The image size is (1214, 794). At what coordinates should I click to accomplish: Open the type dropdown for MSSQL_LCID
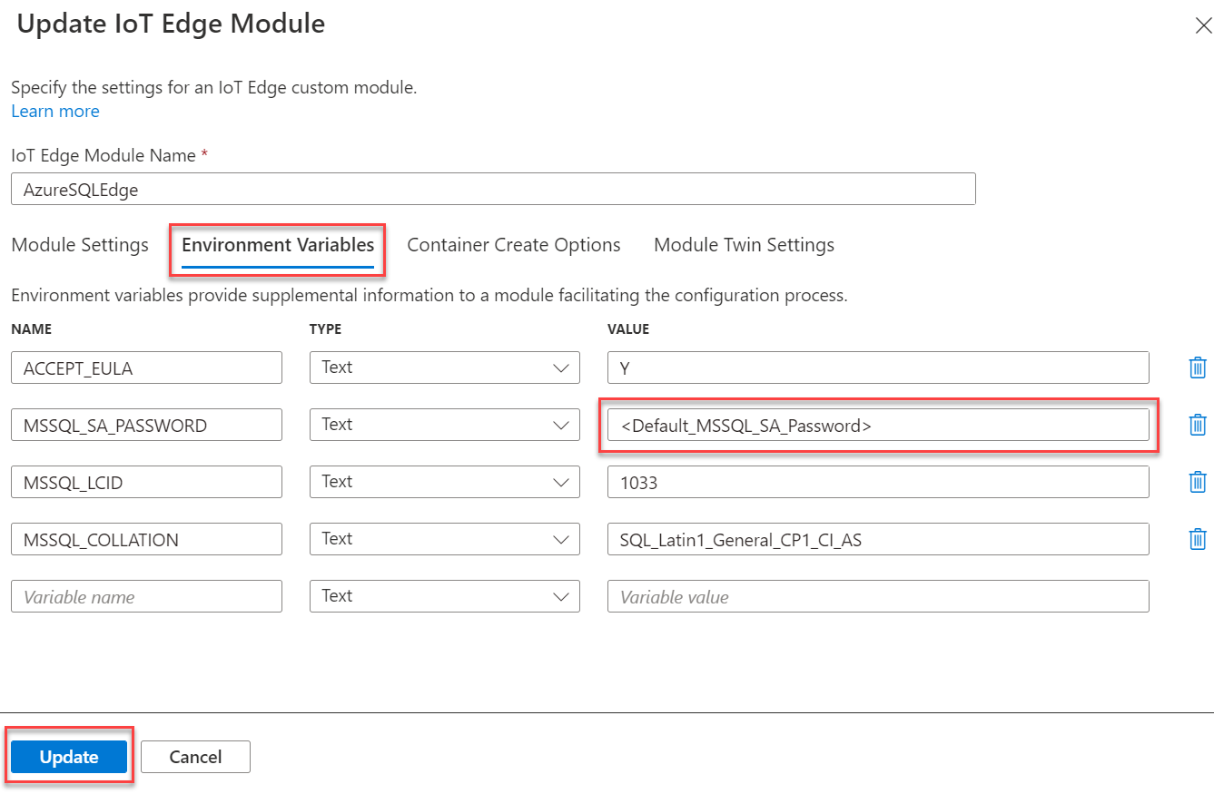click(x=444, y=482)
